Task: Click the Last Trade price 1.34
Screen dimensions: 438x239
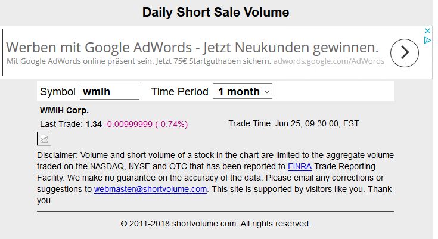Action: [94, 124]
